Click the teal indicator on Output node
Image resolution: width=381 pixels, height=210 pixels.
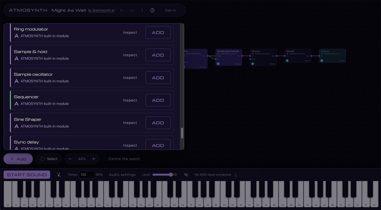point(322,61)
